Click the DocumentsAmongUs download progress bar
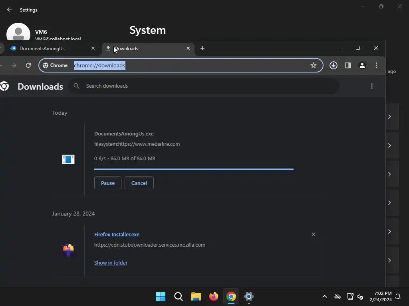Screen dimensions: 409x306 (x=194, y=169)
